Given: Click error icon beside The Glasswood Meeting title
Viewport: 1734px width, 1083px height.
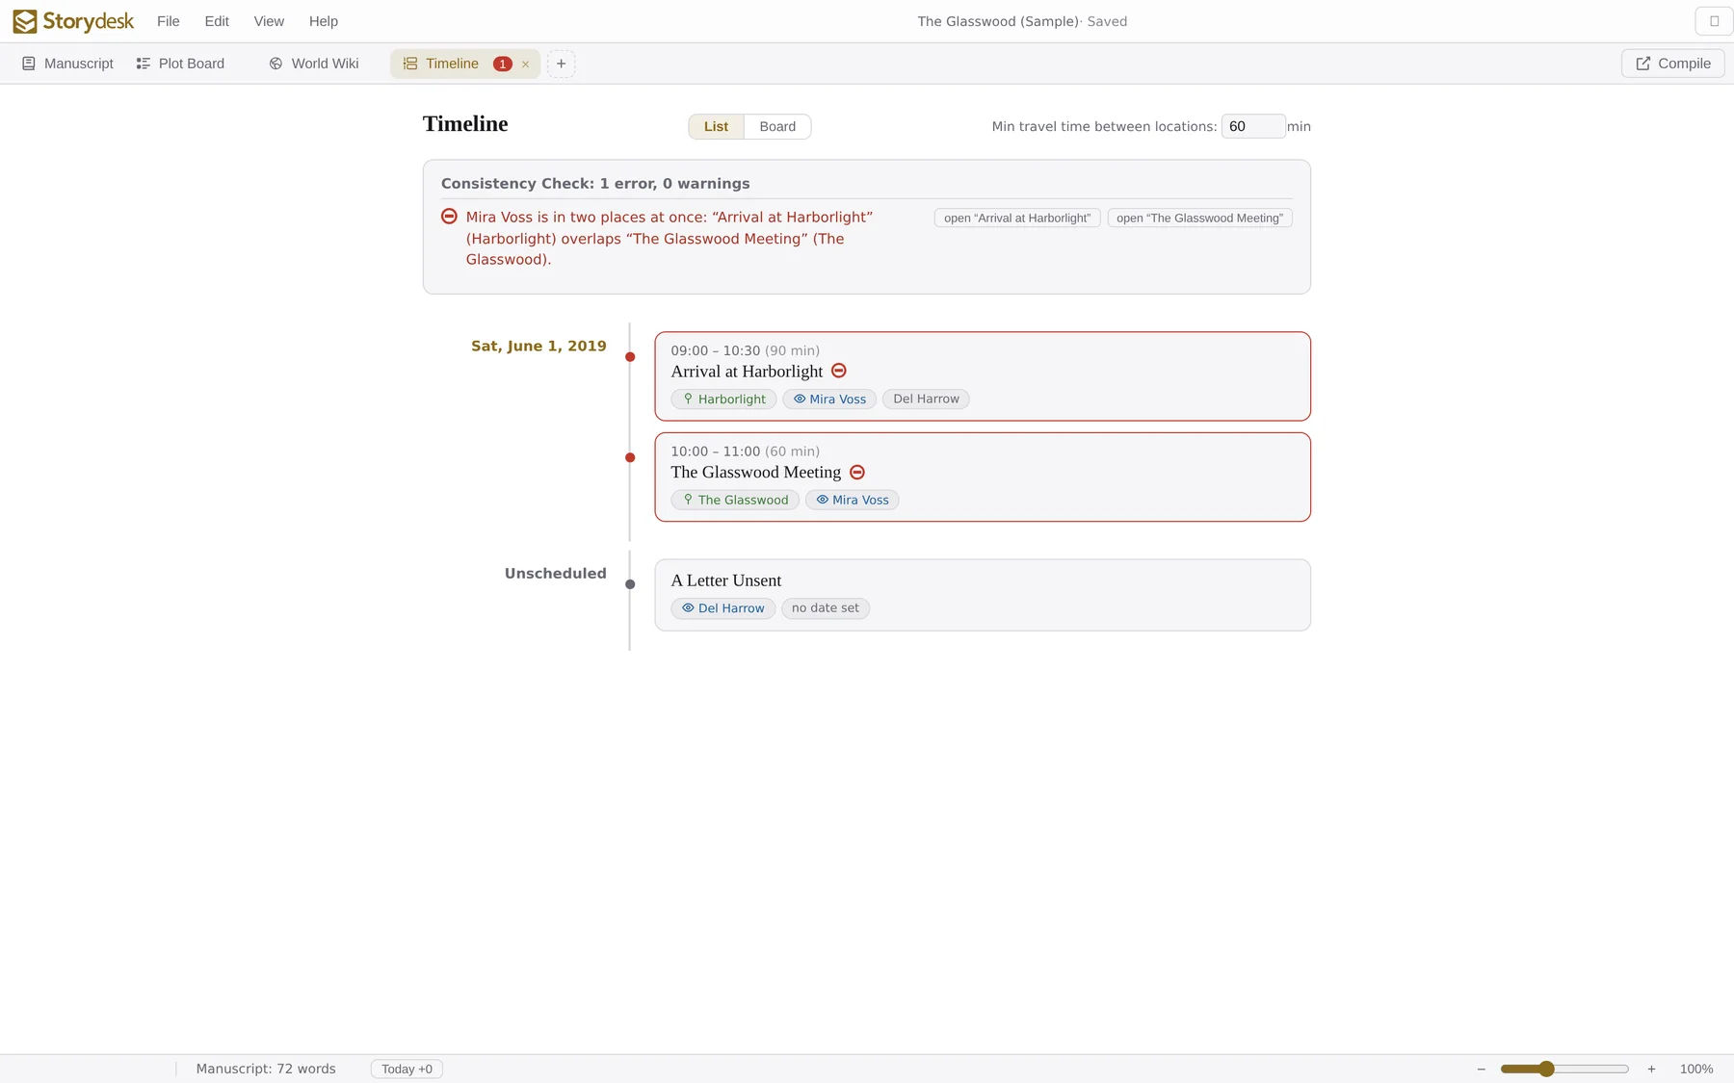Looking at the screenshot, I should coord(857,472).
